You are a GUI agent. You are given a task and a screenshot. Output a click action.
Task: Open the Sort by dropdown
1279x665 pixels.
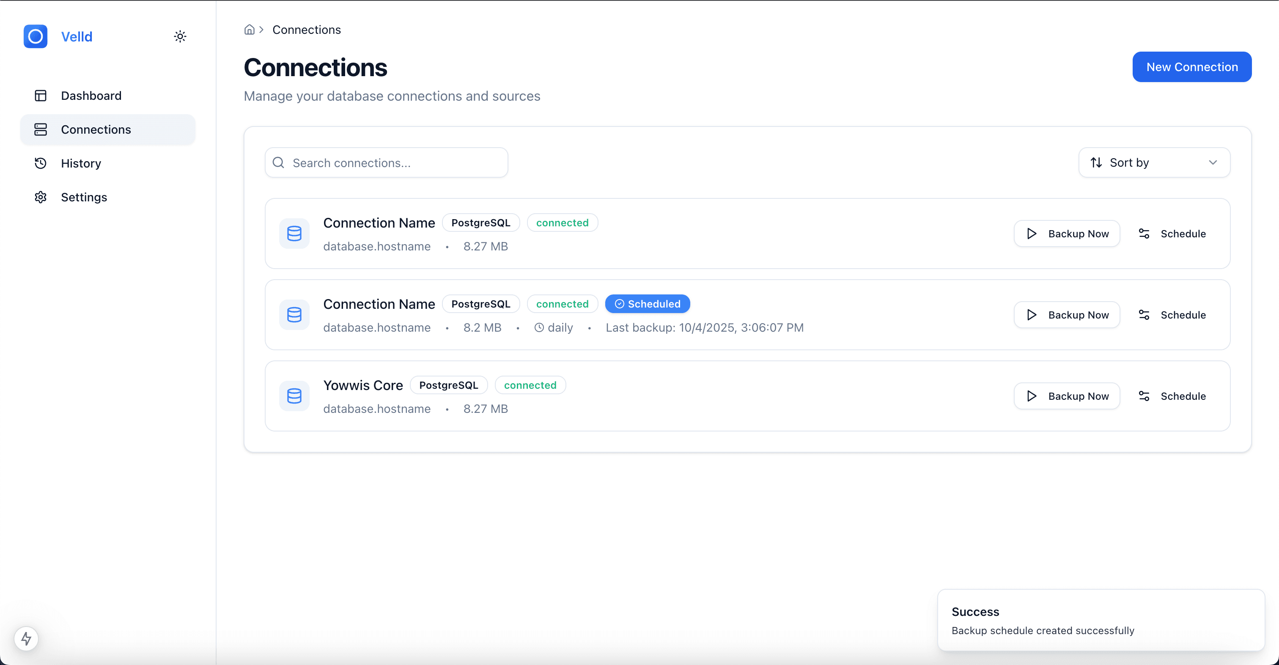tap(1153, 162)
